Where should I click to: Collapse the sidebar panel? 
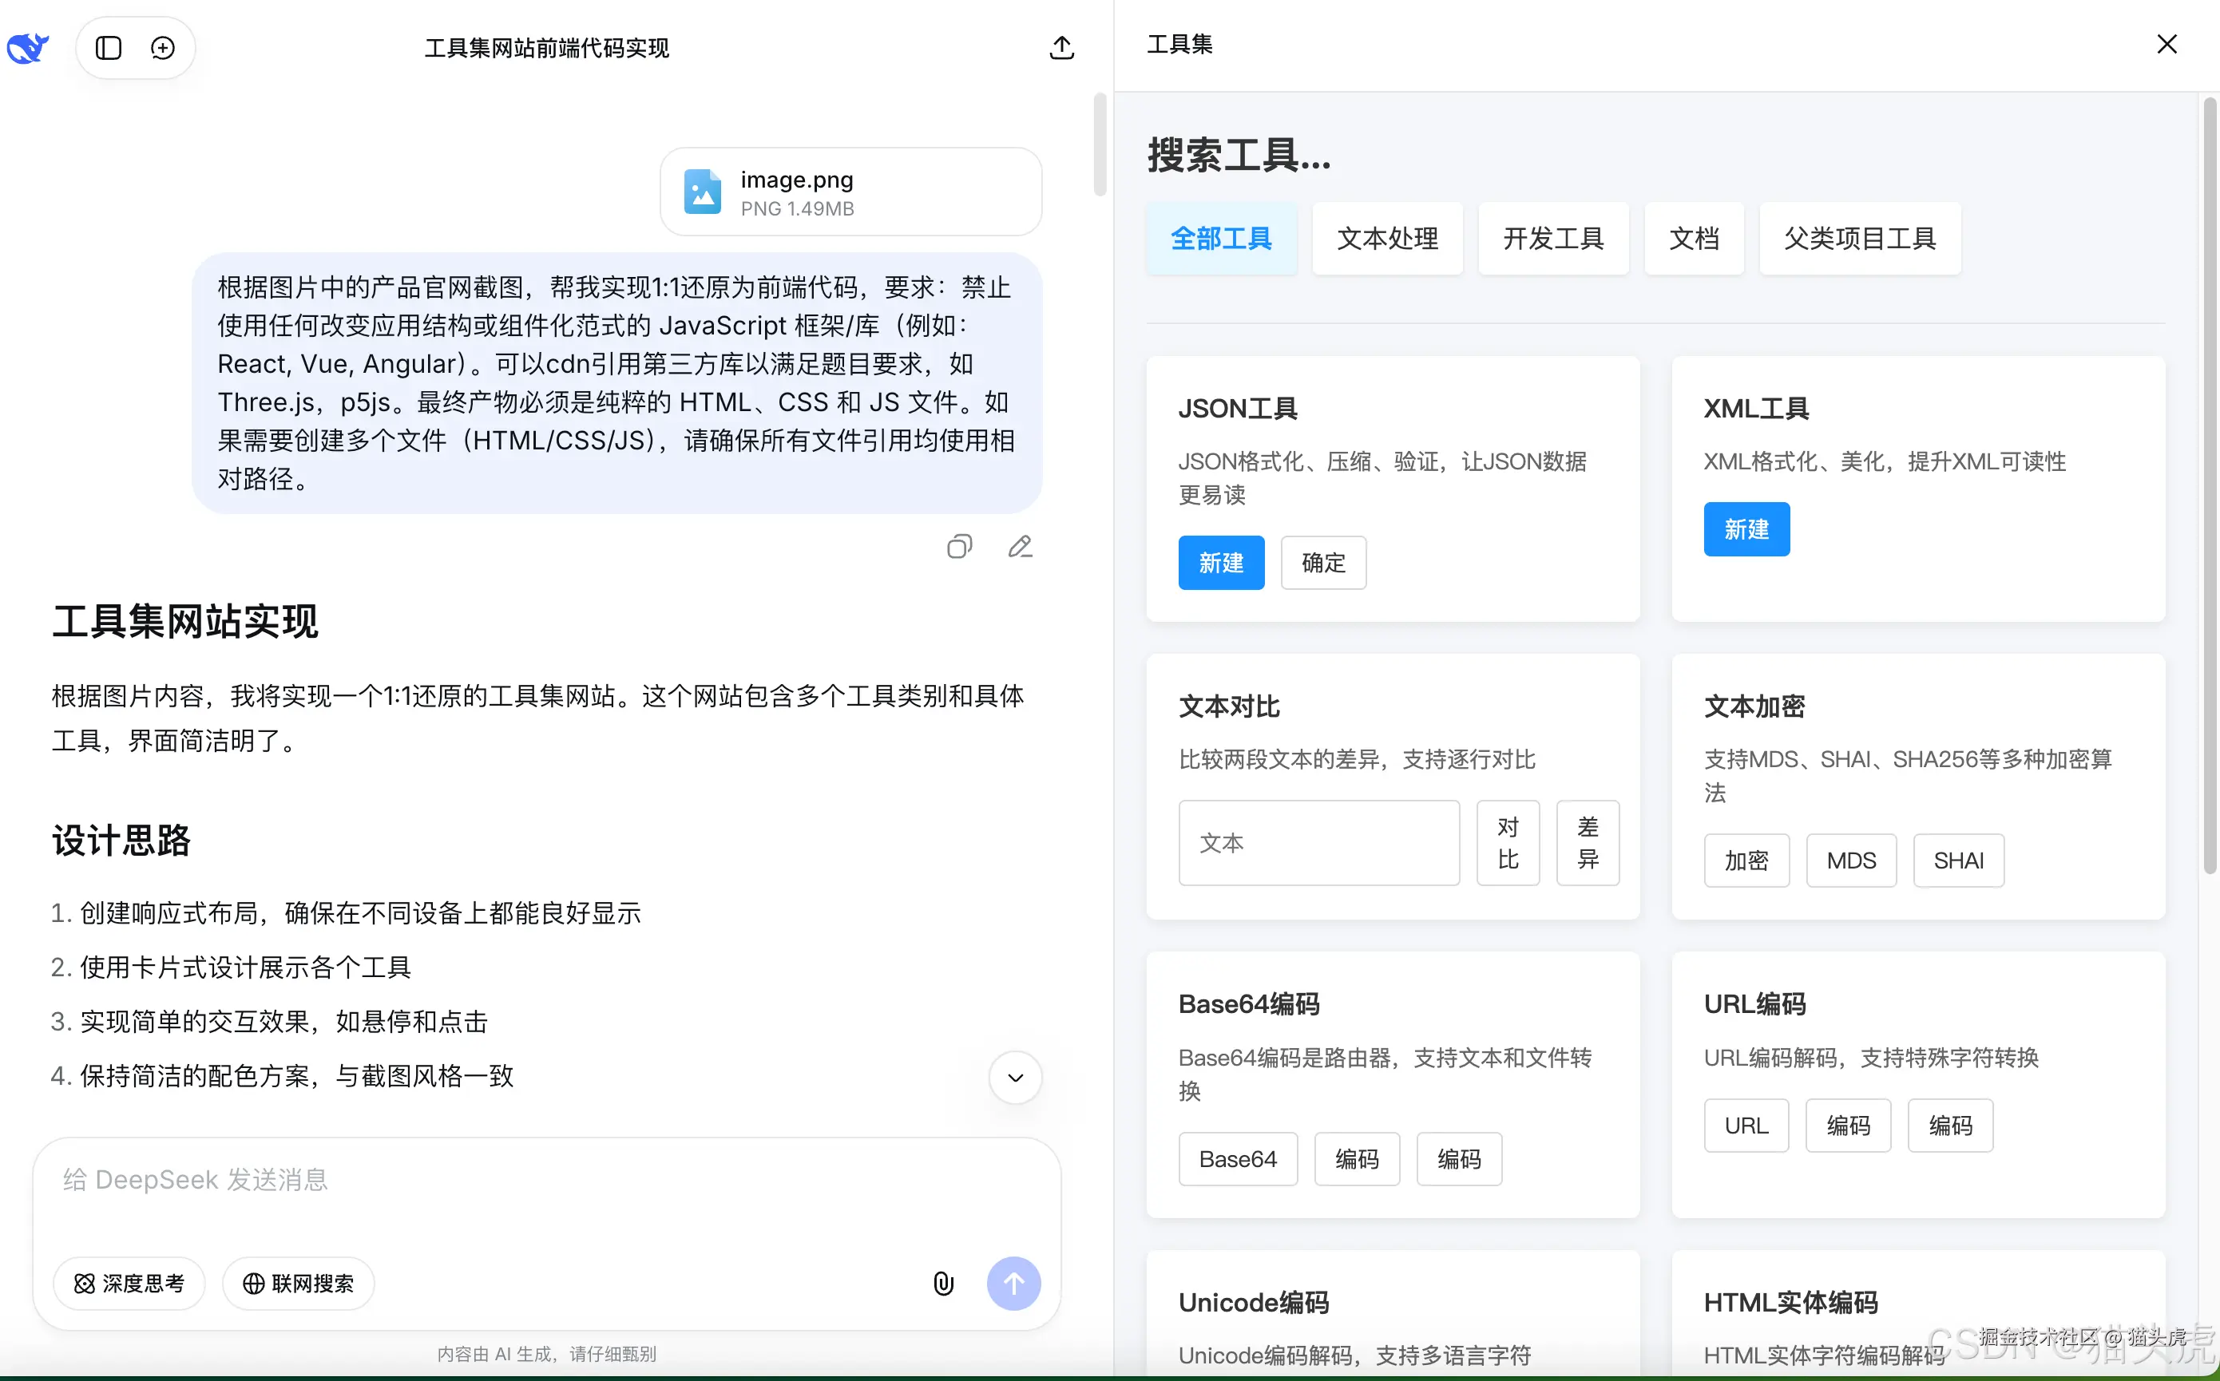pyautogui.click(x=108, y=47)
